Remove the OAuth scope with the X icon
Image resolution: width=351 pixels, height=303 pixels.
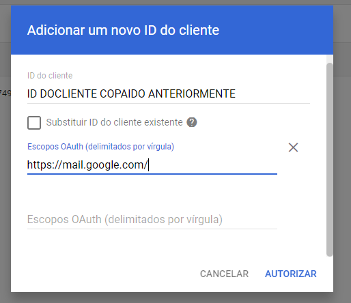(293, 147)
